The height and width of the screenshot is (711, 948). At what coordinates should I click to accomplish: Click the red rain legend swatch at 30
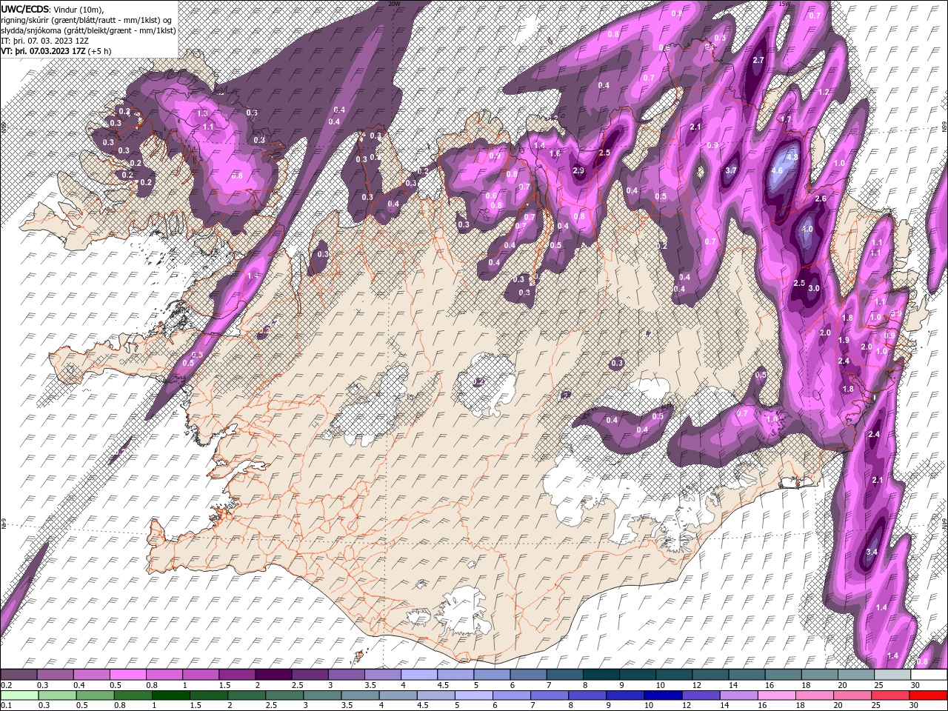pyautogui.click(x=928, y=695)
